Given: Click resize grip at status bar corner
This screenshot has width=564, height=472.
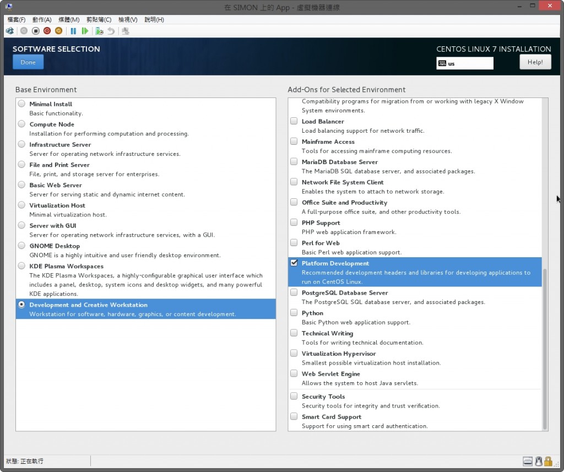Looking at the screenshot, I should pyautogui.click(x=557, y=464).
